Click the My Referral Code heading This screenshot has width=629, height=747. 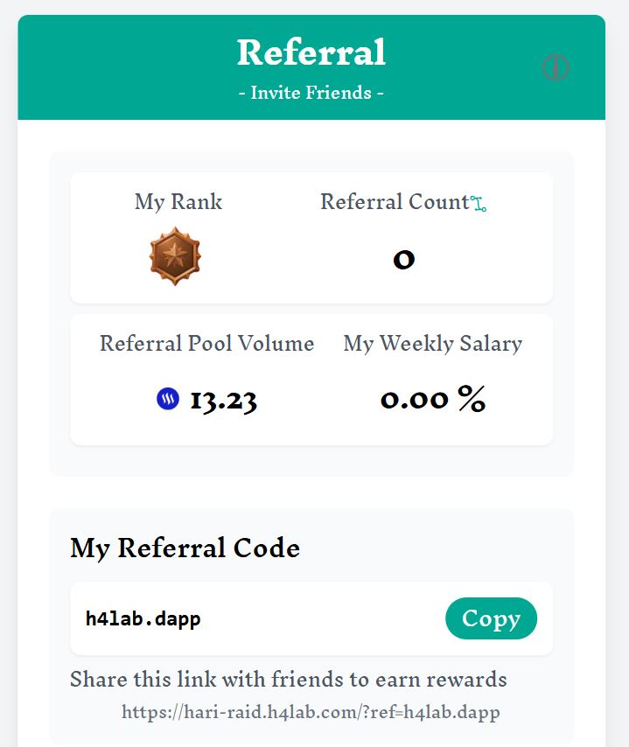[185, 548]
